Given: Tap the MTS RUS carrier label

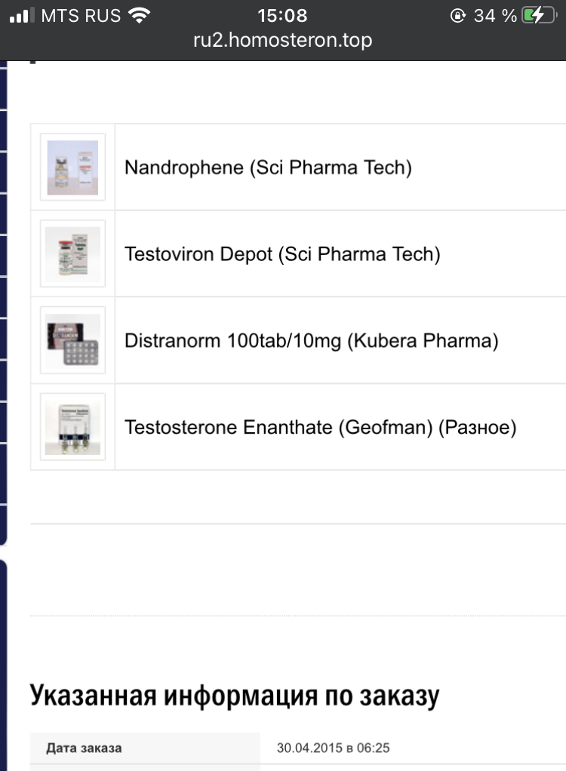Looking at the screenshot, I should [x=81, y=15].
